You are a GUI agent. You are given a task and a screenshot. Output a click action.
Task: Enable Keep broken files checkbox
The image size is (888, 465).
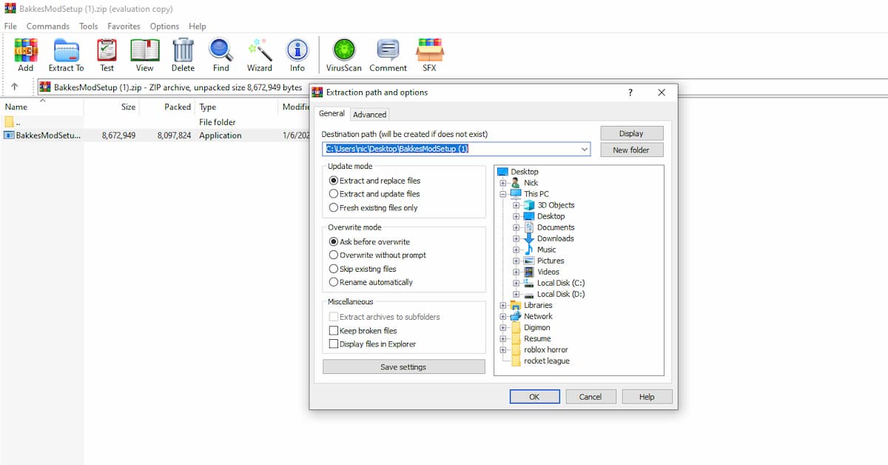[334, 331]
